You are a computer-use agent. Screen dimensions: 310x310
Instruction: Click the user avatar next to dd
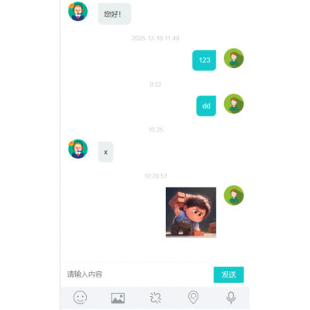[x=234, y=104]
